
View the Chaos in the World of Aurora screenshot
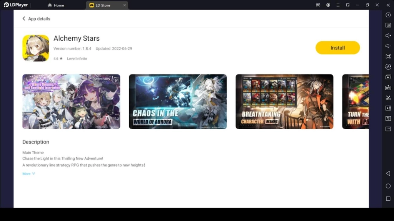[177, 101]
